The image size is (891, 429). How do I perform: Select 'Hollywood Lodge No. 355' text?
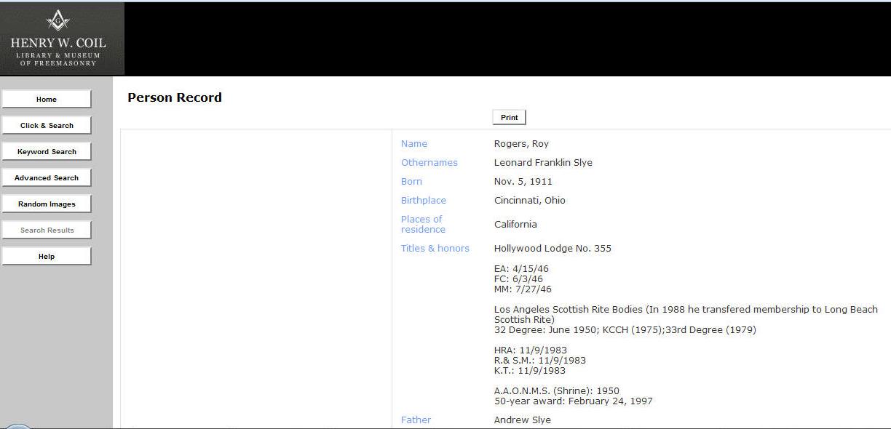point(553,249)
